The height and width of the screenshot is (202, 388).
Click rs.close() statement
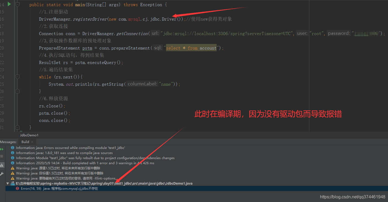(x=52, y=106)
